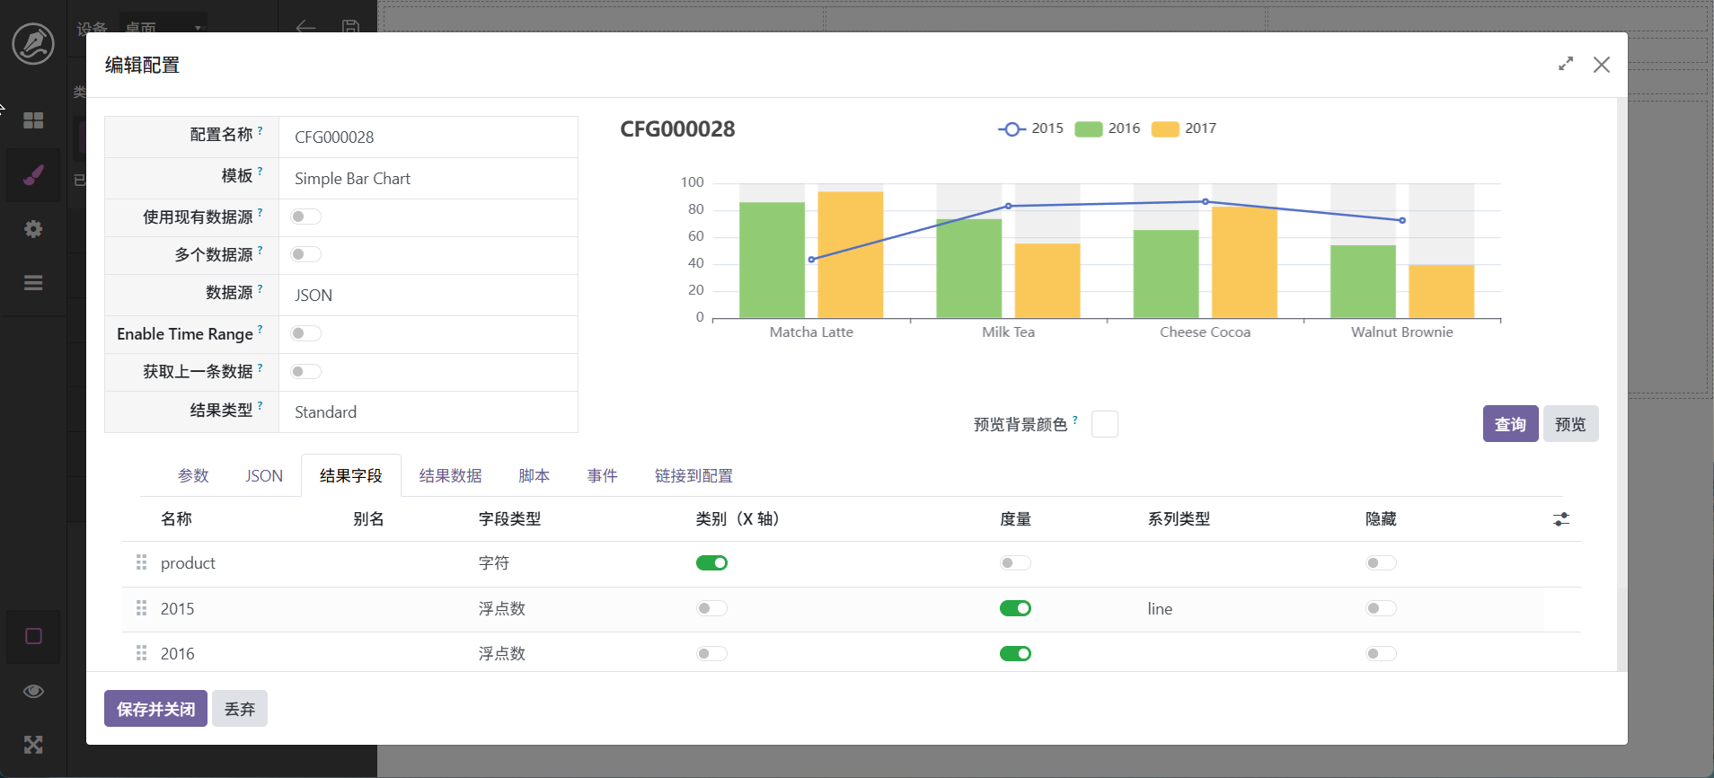This screenshot has height=778, width=1714.
Task: Turn on Enable Time Range switch
Action: pos(305,333)
